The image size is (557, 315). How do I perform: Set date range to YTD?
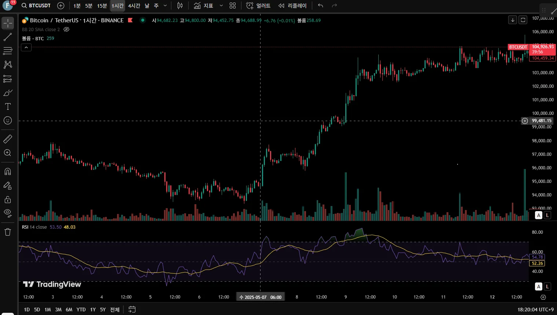tap(81, 310)
